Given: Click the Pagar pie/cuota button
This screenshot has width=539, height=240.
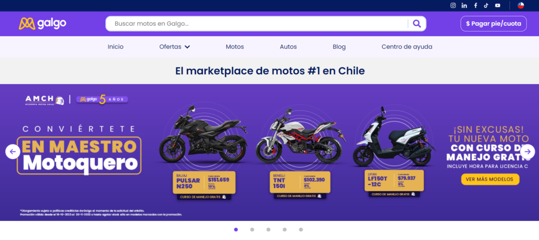Looking at the screenshot, I should pos(493,24).
